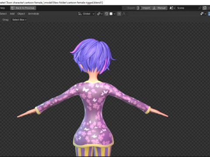Image resolution: width=210 pixels, height=157 pixels.
Task: Open the Add menu
Action: [x=12, y=14]
